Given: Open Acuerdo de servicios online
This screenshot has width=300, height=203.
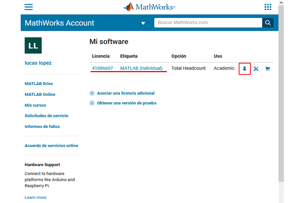Looking at the screenshot, I should click(x=51, y=145).
